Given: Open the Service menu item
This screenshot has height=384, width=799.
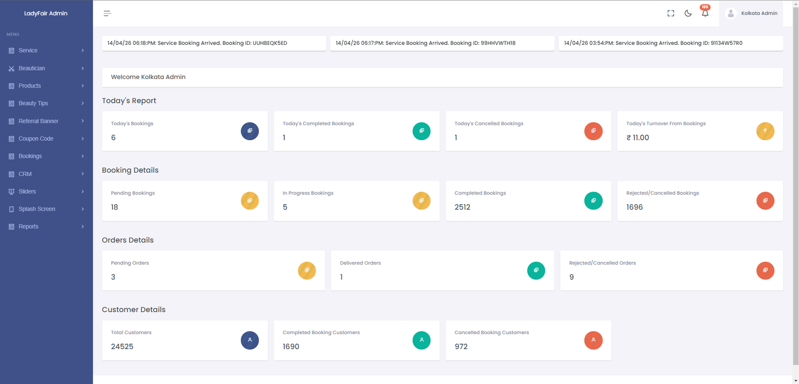Looking at the screenshot, I should [x=46, y=50].
